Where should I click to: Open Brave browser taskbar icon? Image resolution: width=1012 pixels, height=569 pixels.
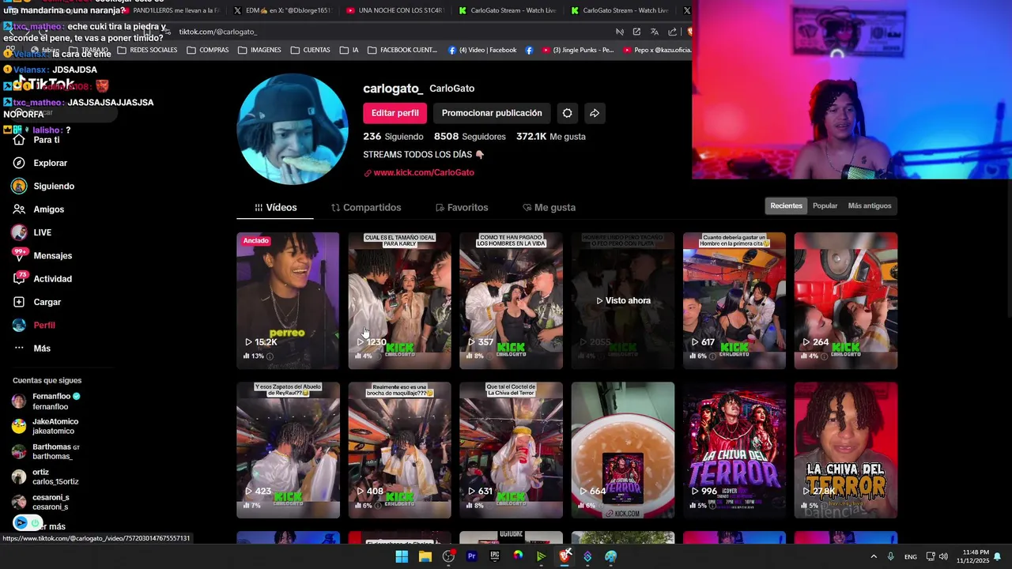click(x=565, y=556)
